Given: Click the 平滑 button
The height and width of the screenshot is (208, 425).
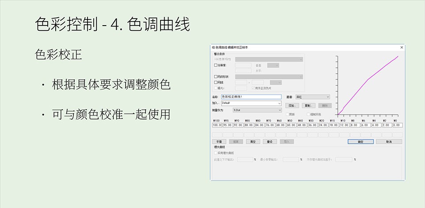Looking at the screenshot, I should (x=218, y=142).
